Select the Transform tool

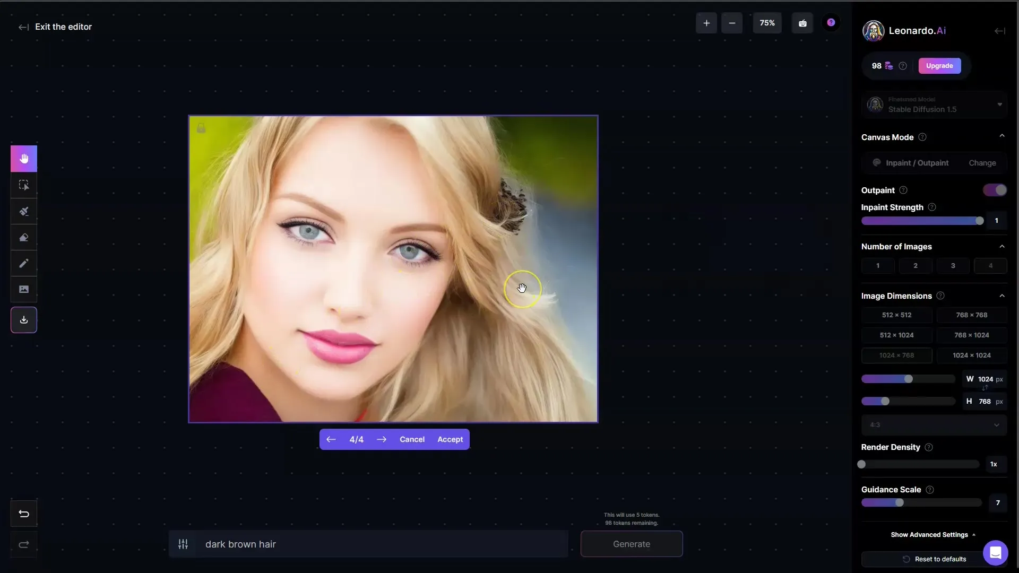(x=24, y=184)
